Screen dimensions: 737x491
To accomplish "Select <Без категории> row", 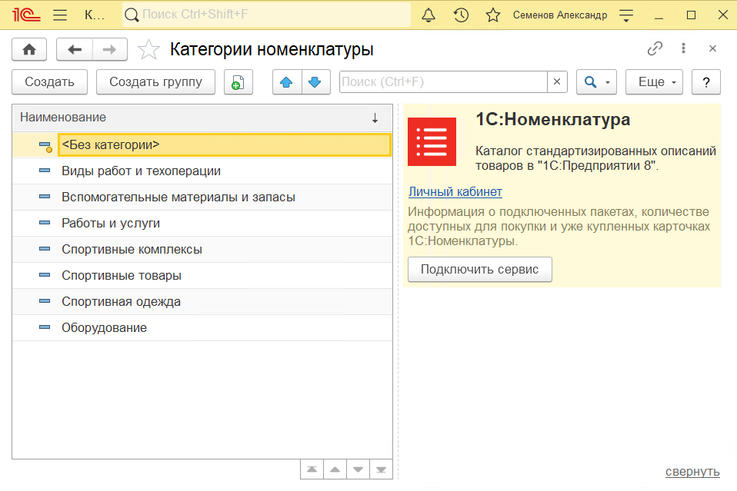I will (x=202, y=144).
